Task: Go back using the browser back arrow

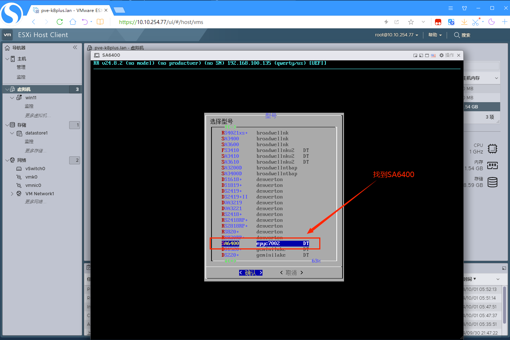Action: [x=34, y=22]
